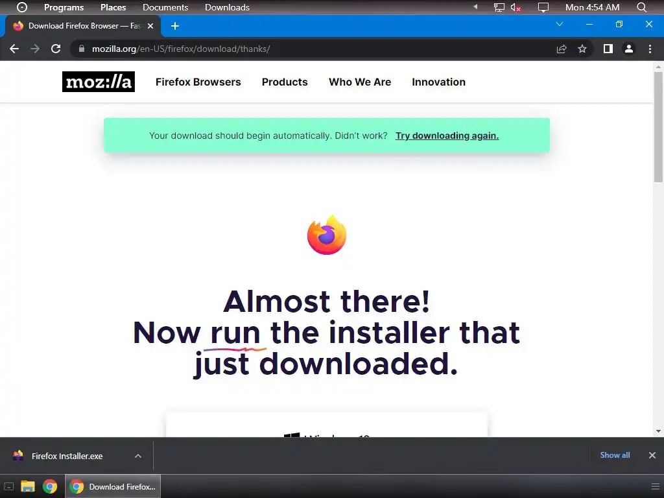Open the Documents menu in top panel
Viewport: 664px width, 498px height.
point(165,7)
